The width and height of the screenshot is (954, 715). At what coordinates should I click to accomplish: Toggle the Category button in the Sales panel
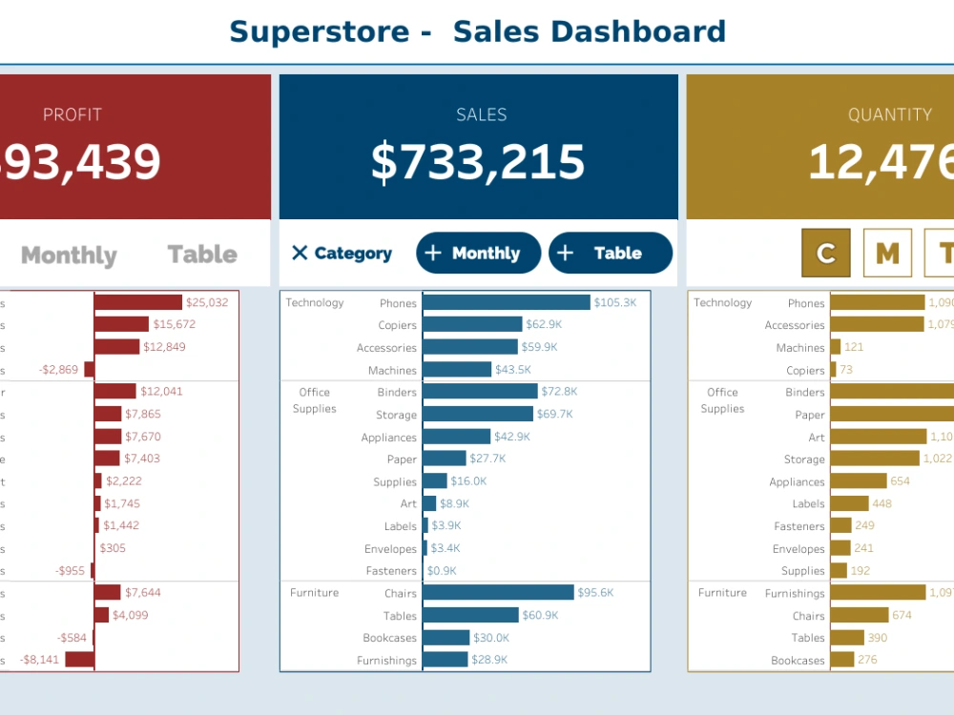(x=343, y=253)
